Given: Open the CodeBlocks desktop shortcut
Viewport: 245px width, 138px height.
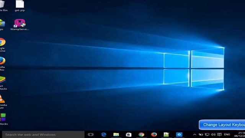Looking at the screenshot, I should [x=3, y=119].
